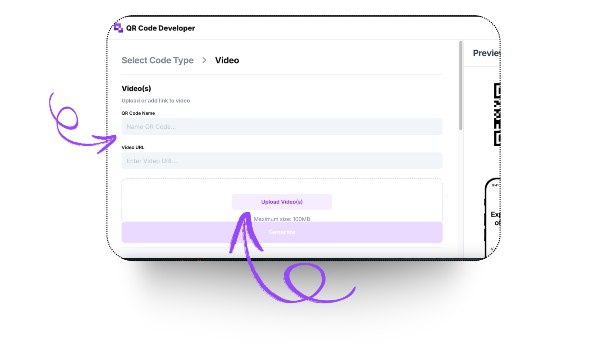607x342 pixels.
Task: Click the Generate button
Action: (282, 232)
